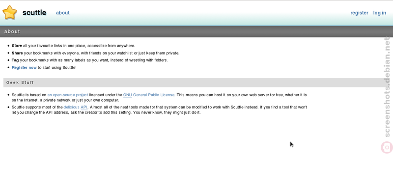Follow the Register now link
This screenshot has width=393, height=185.
tap(24, 68)
